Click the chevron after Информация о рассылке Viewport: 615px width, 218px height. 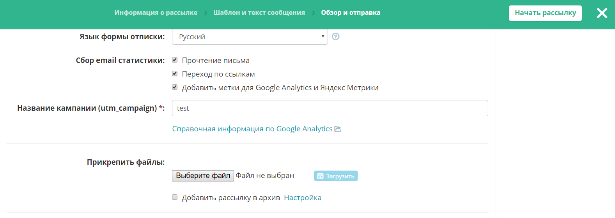206,13
